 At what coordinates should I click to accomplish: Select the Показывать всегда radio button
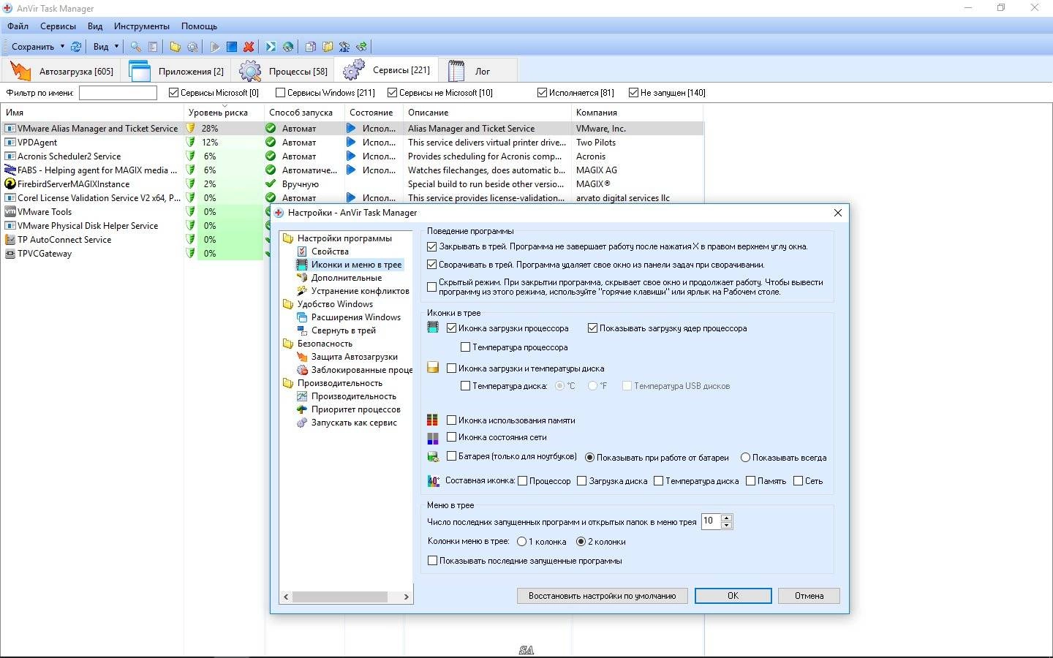tap(745, 457)
